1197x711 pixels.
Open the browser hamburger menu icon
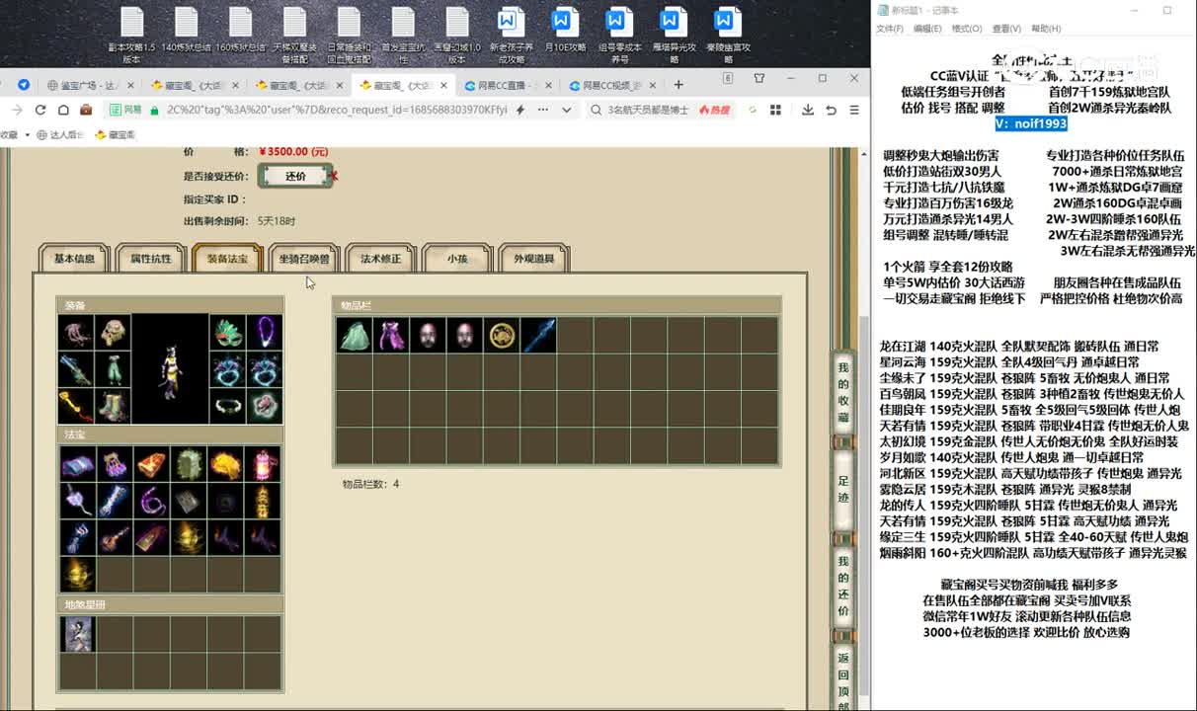click(853, 110)
